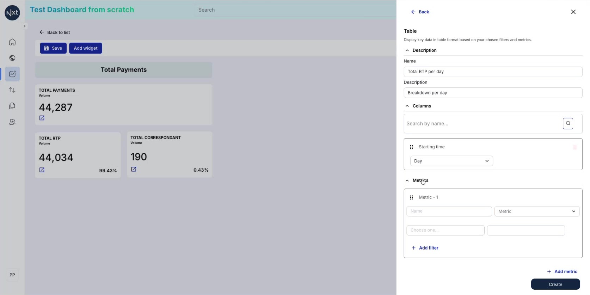
Task: Open the dashboard chart sidebar icon
Action: coord(12,74)
